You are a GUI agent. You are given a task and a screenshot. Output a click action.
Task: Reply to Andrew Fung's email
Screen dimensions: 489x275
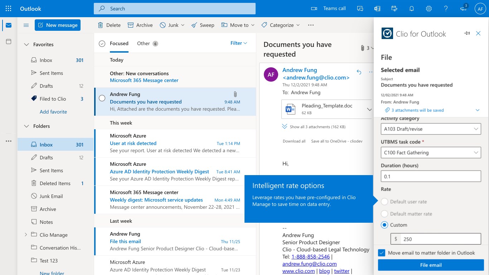point(359,72)
